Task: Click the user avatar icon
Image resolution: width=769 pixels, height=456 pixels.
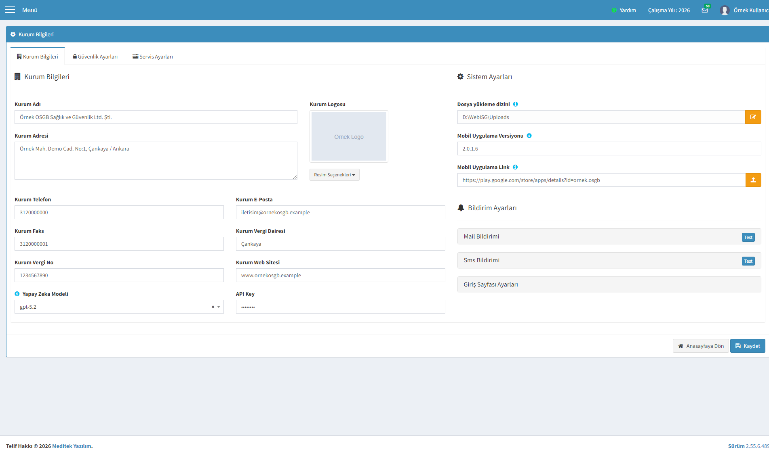Action: (725, 10)
